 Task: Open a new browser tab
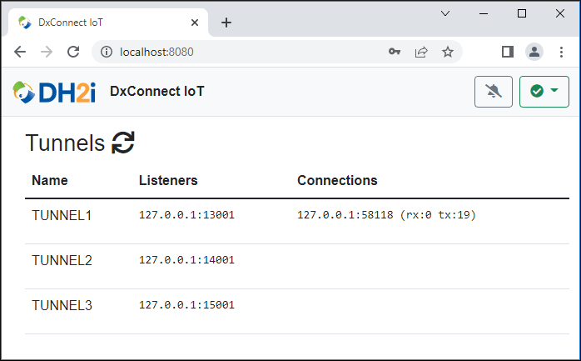[x=226, y=23]
